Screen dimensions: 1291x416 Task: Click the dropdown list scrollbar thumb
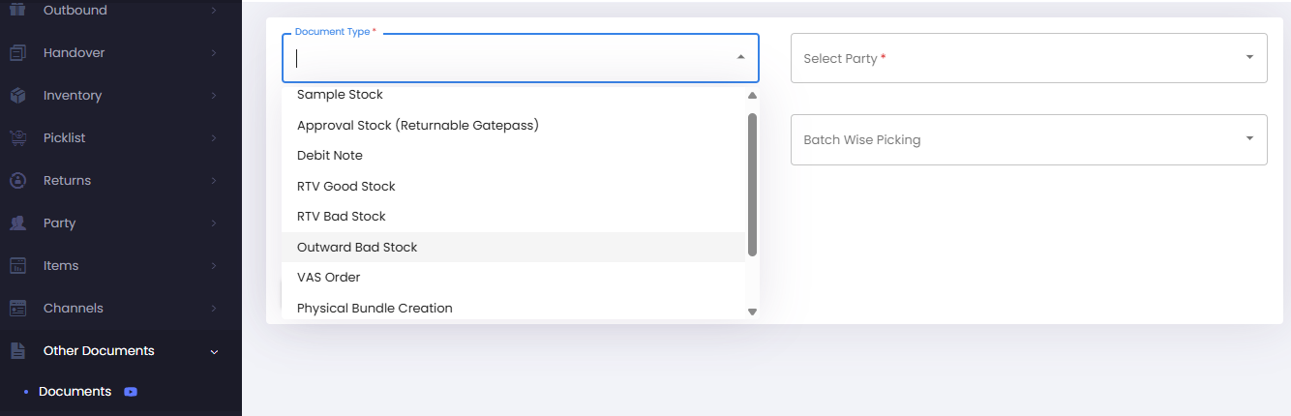point(752,185)
